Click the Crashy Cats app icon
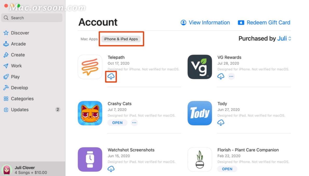Screen dimensions: 309x176 pos(90,113)
